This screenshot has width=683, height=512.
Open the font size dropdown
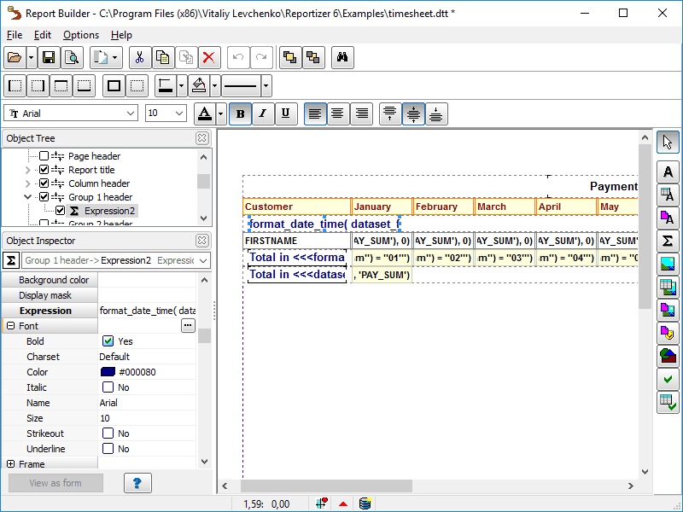[179, 113]
